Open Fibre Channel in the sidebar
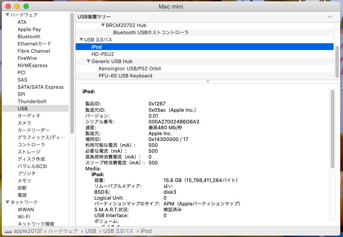This screenshot has height=237, width=343. (34, 51)
